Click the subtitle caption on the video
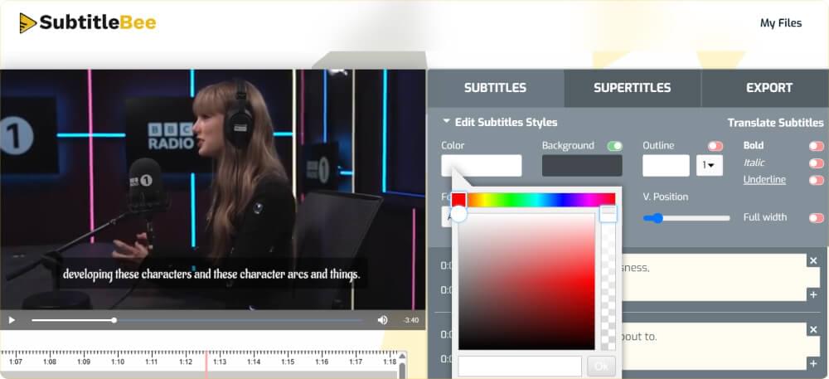Viewport: 829px width, 379px height. pyautogui.click(x=211, y=275)
